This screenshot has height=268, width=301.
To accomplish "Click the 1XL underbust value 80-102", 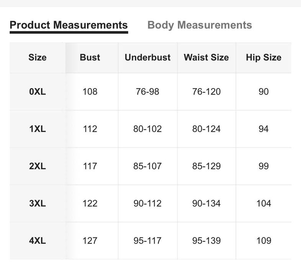I will (x=147, y=129).
